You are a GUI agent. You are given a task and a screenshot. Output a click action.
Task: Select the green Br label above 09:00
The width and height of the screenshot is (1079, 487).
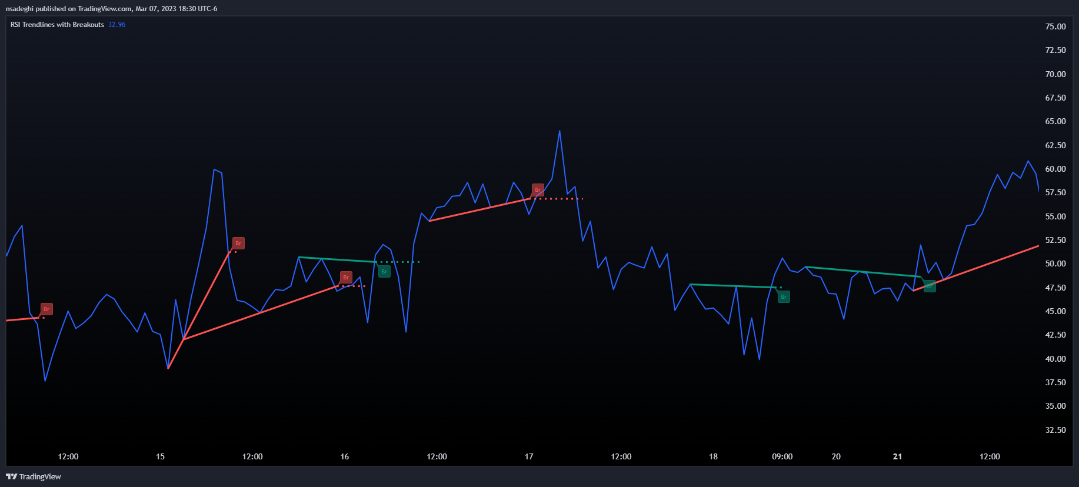click(784, 296)
